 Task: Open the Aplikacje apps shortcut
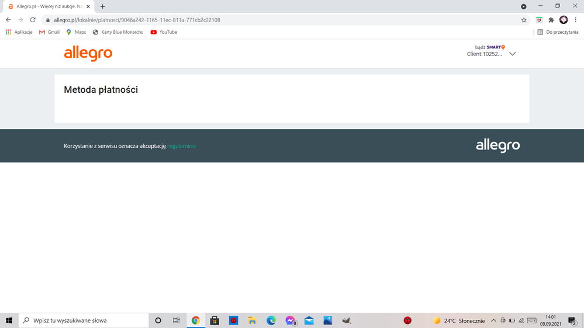point(19,32)
